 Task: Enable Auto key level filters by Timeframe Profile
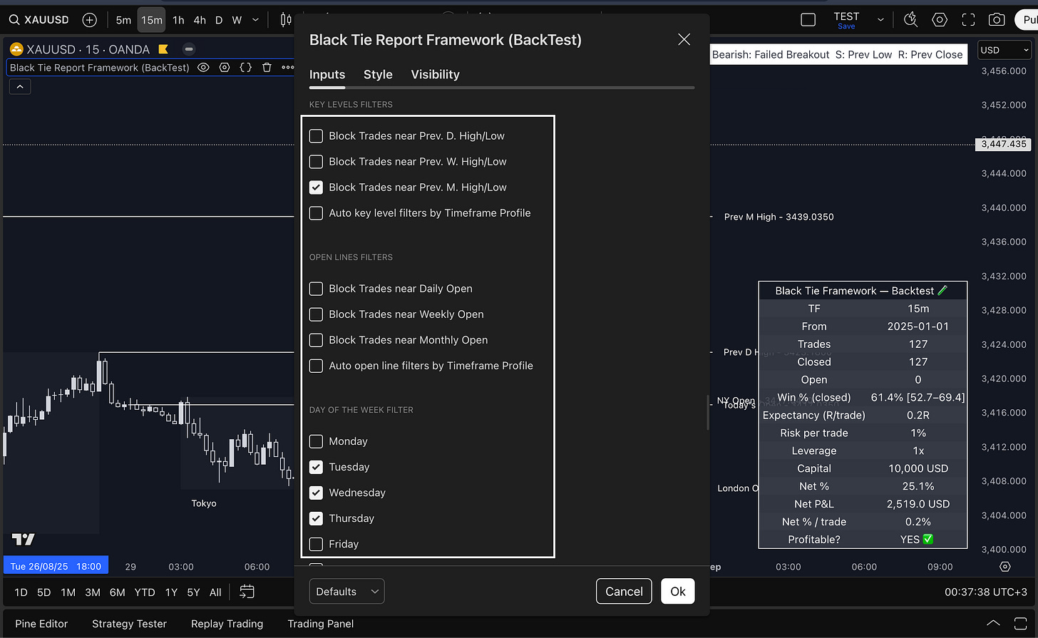(x=316, y=213)
